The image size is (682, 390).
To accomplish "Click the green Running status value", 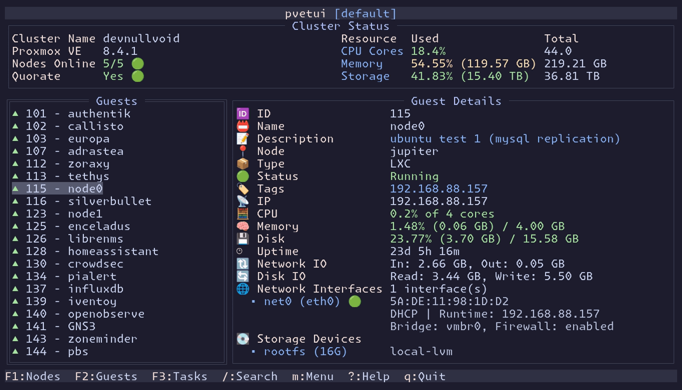I will pos(414,176).
